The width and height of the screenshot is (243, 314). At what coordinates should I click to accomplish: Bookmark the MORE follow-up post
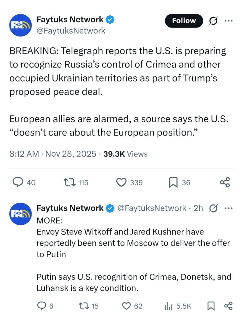(x=211, y=306)
